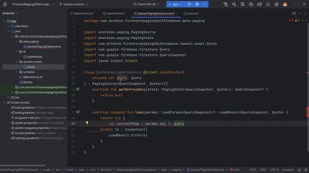Screen dimensions: 309x173
Task: Switch to AppModule.kt tab
Action: [114, 13]
